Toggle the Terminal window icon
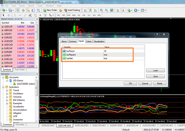This screenshot has width=185, height=131. click(33, 10)
